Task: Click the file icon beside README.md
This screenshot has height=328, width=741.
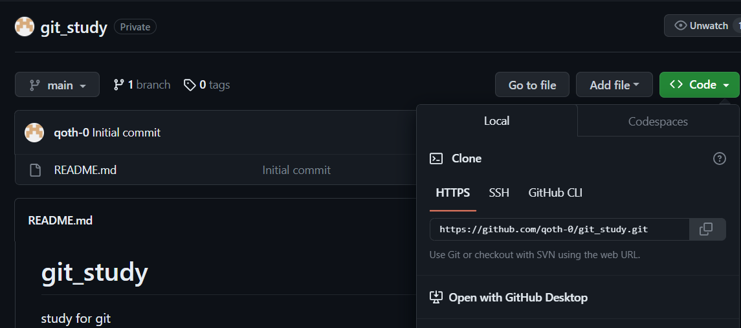Action: coord(36,170)
